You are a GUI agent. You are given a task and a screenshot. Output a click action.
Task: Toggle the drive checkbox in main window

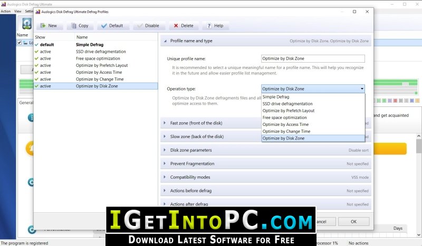(x=20, y=43)
